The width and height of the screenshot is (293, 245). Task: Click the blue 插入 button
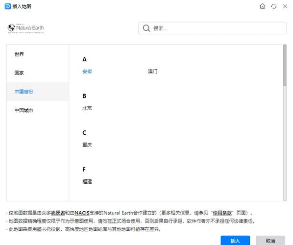tap(235, 241)
